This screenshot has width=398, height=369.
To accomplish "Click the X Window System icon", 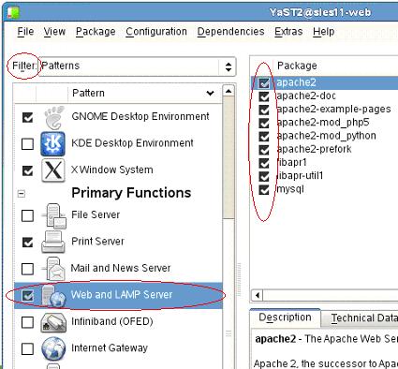I will click(x=53, y=170).
